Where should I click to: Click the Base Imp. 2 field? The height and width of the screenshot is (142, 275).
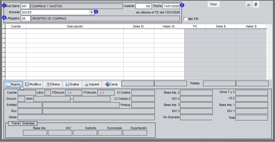coord(196,93)
